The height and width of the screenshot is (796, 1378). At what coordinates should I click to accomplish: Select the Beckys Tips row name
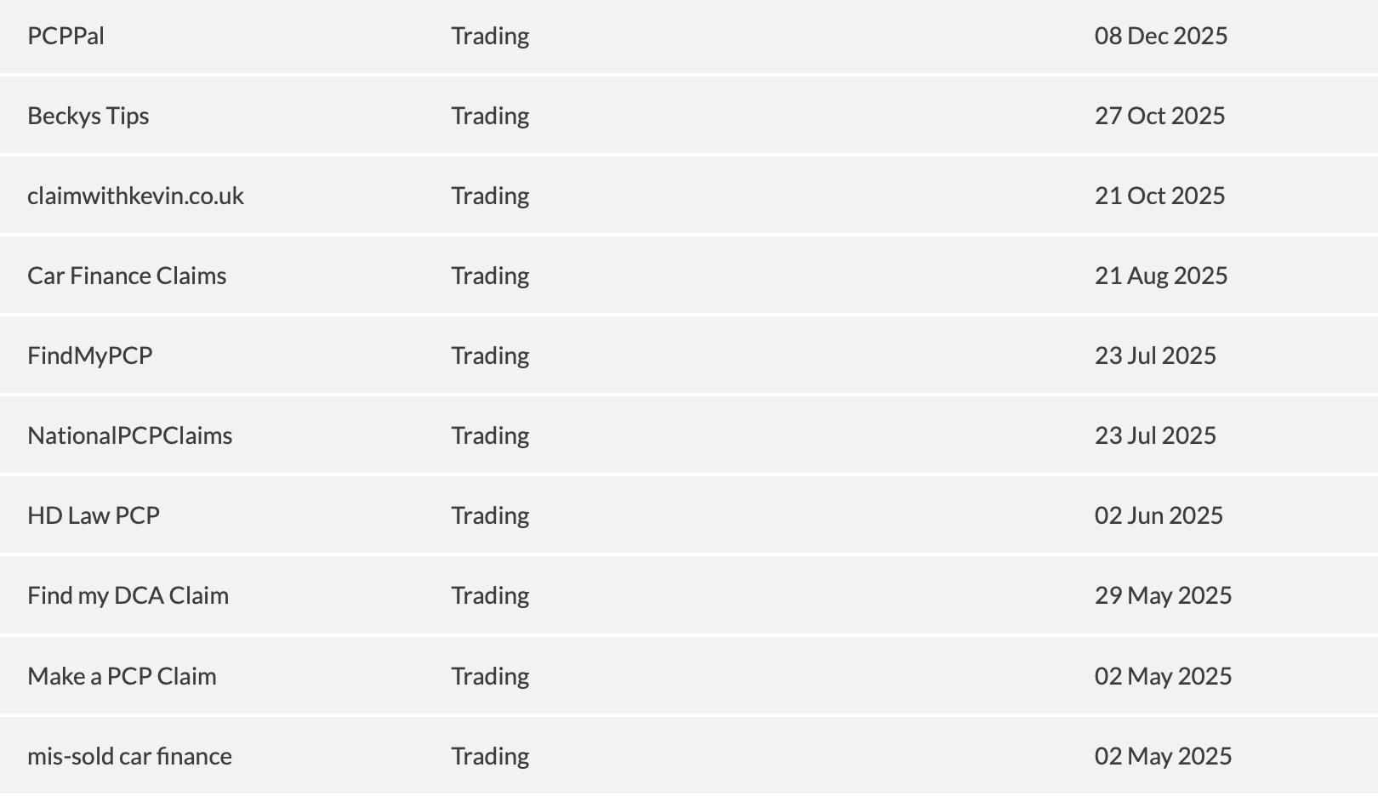click(88, 116)
